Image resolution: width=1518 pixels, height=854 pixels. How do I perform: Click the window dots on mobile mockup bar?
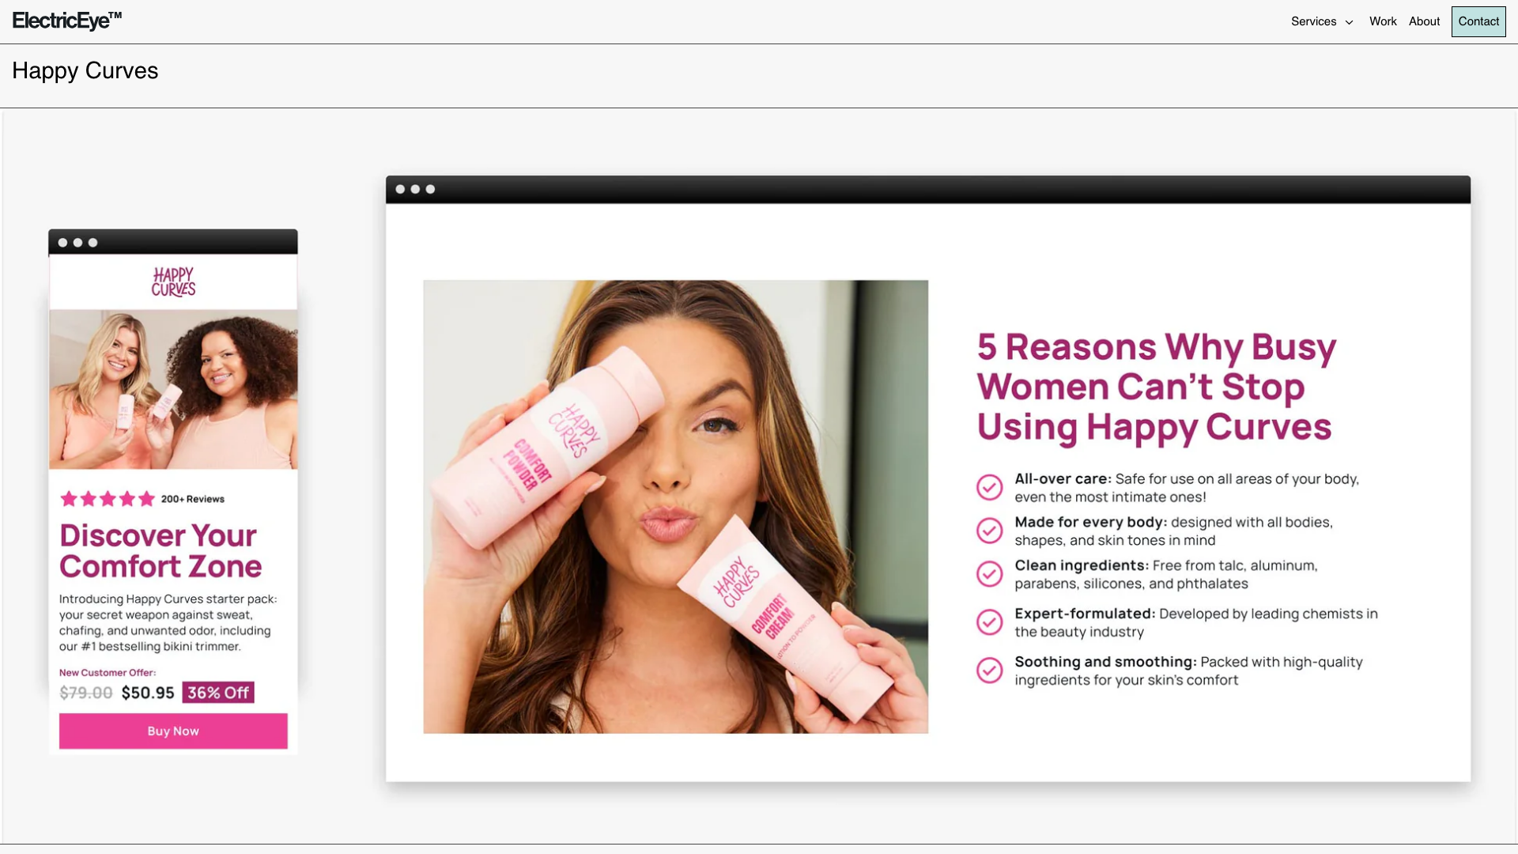point(77,243)
